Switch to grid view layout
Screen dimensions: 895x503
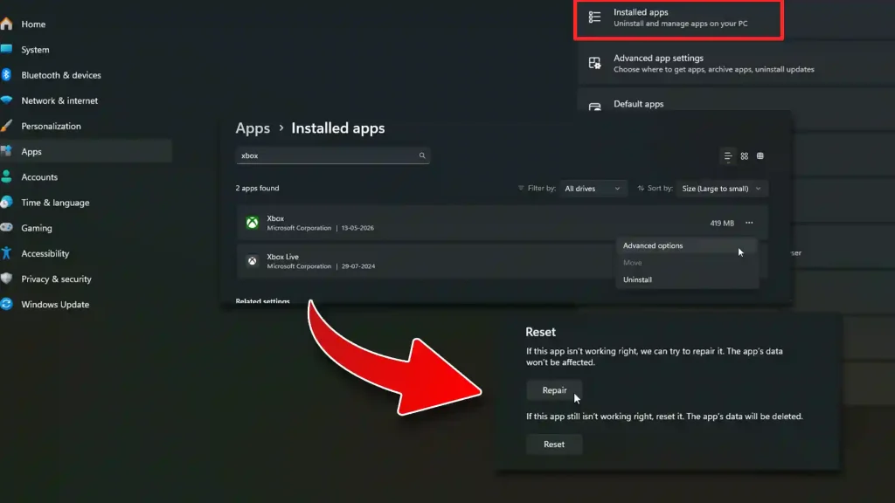(745, 155)
